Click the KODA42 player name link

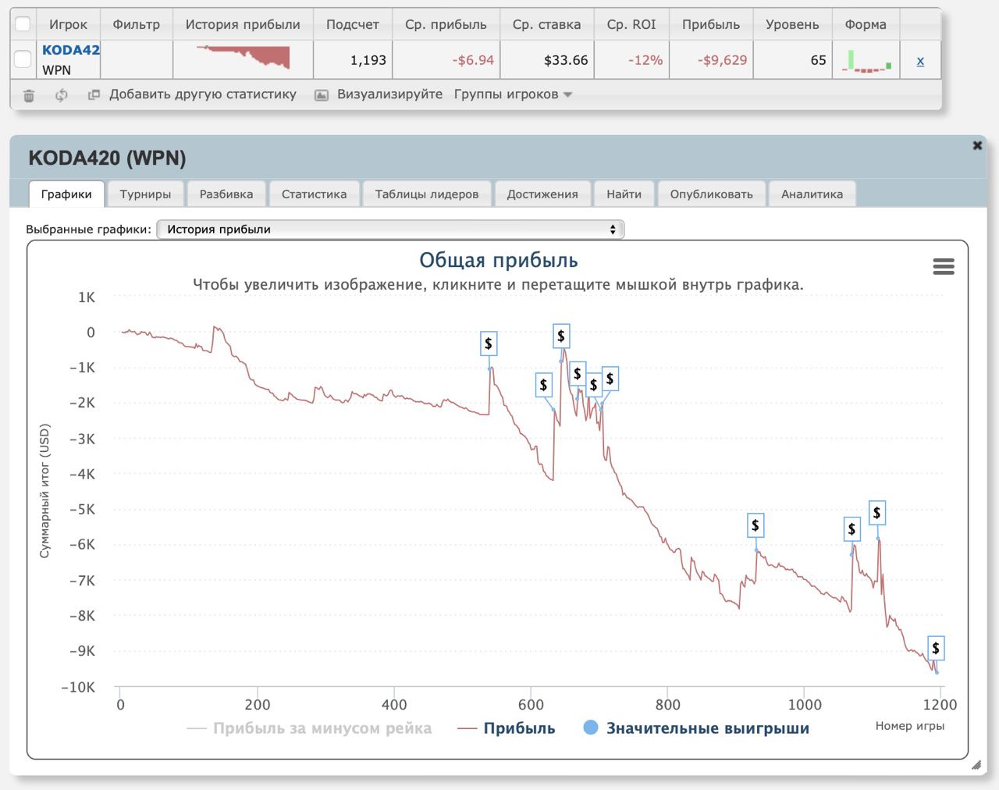pos(70,50)
